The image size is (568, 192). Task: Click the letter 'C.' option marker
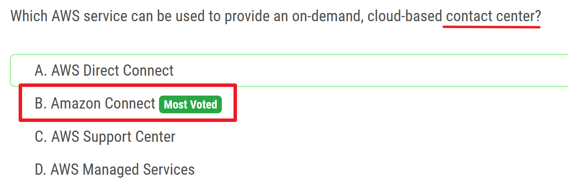point(41,137)
